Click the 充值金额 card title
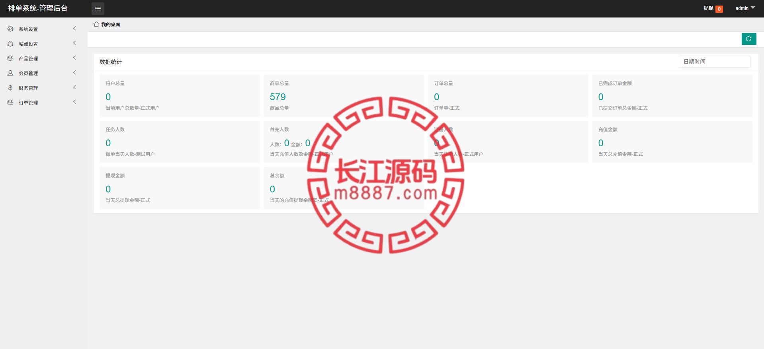 pos(608,130)
